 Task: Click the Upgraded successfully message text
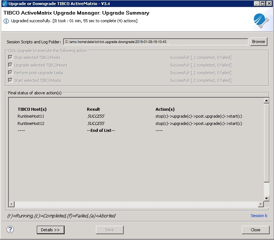(74, 21)
